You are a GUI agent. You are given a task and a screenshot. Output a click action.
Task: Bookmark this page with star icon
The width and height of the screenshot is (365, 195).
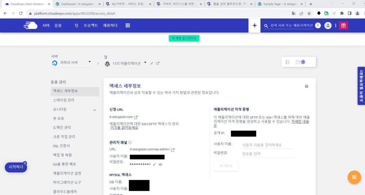(309, 14)
